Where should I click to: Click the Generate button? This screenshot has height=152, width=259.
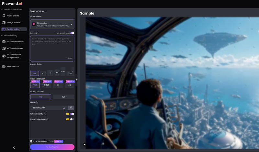pyautogui.click(x=52, y=147)
